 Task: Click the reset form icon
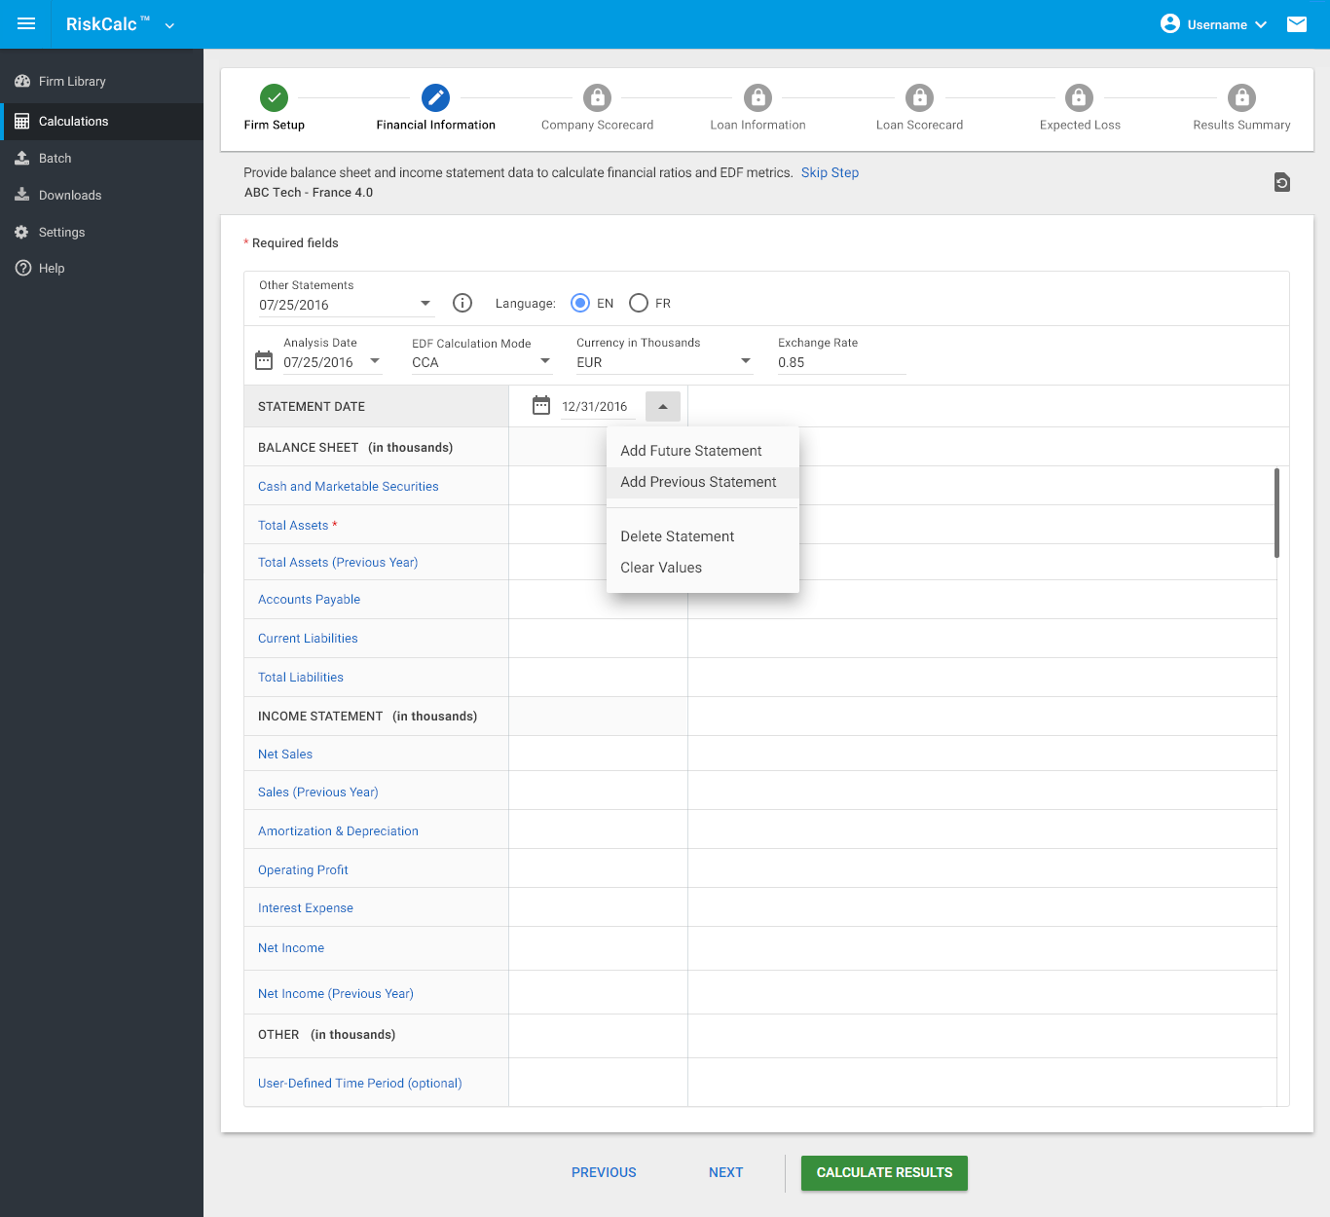[x=1282, y=182]
